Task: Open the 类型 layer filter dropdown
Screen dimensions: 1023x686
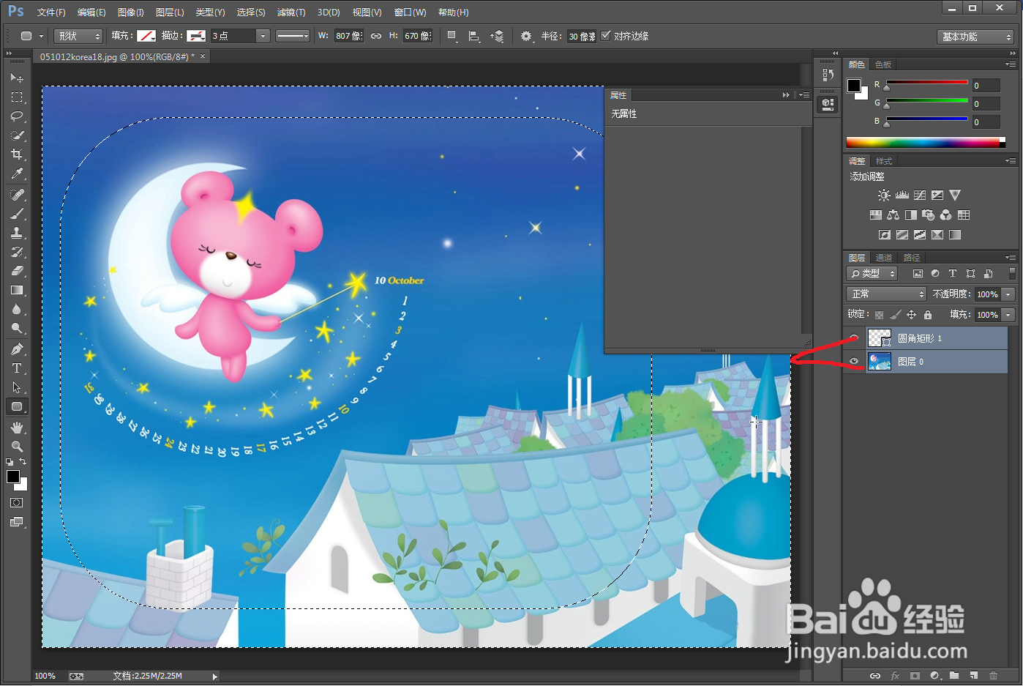Action: click(872, 273)
